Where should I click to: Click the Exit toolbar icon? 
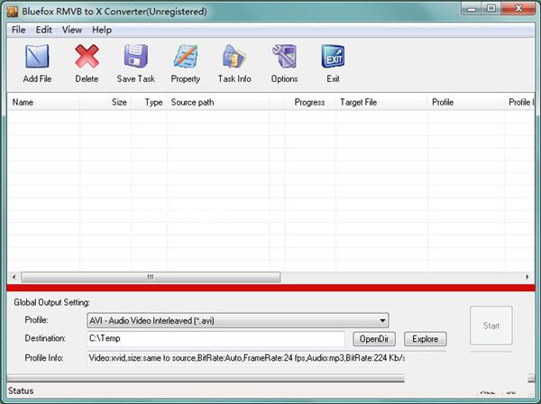pyautogui.click(x=333, y=56)
